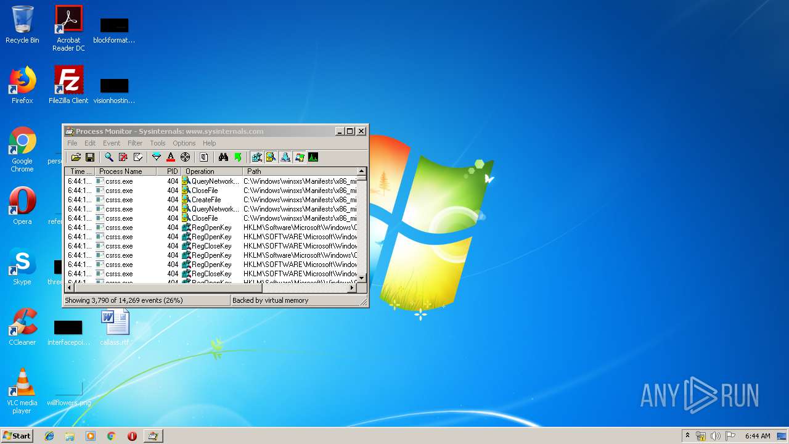Image resolution: width=789 pixels, height=444 pixels.
Task: Sort by Process Name column header
Action: click(x=126, y=171)
